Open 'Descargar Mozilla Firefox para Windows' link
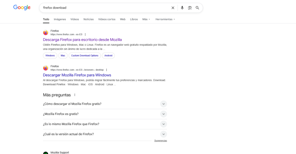This screenshot has width=296, height=154. pos(77,75)
